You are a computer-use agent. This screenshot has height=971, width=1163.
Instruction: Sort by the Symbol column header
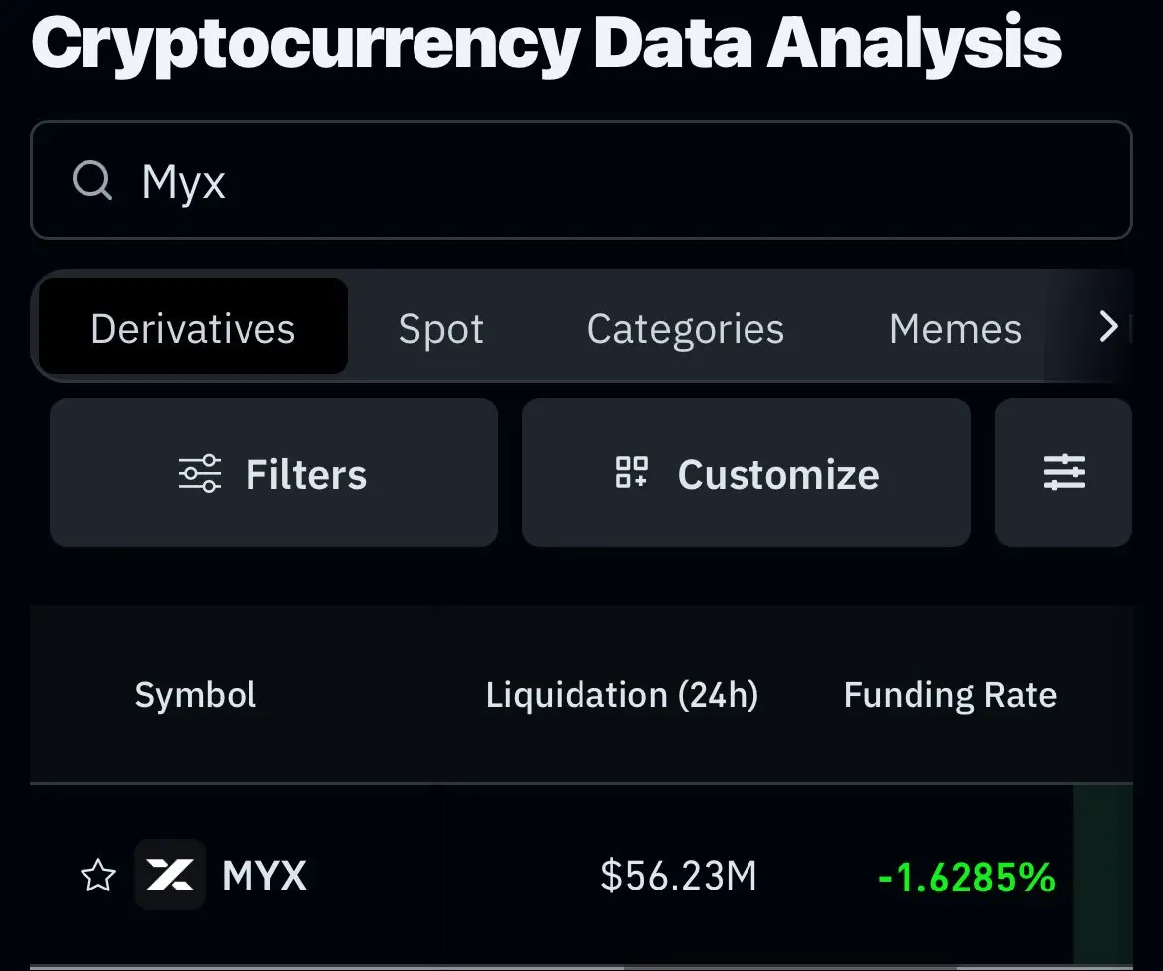point(196,695)
